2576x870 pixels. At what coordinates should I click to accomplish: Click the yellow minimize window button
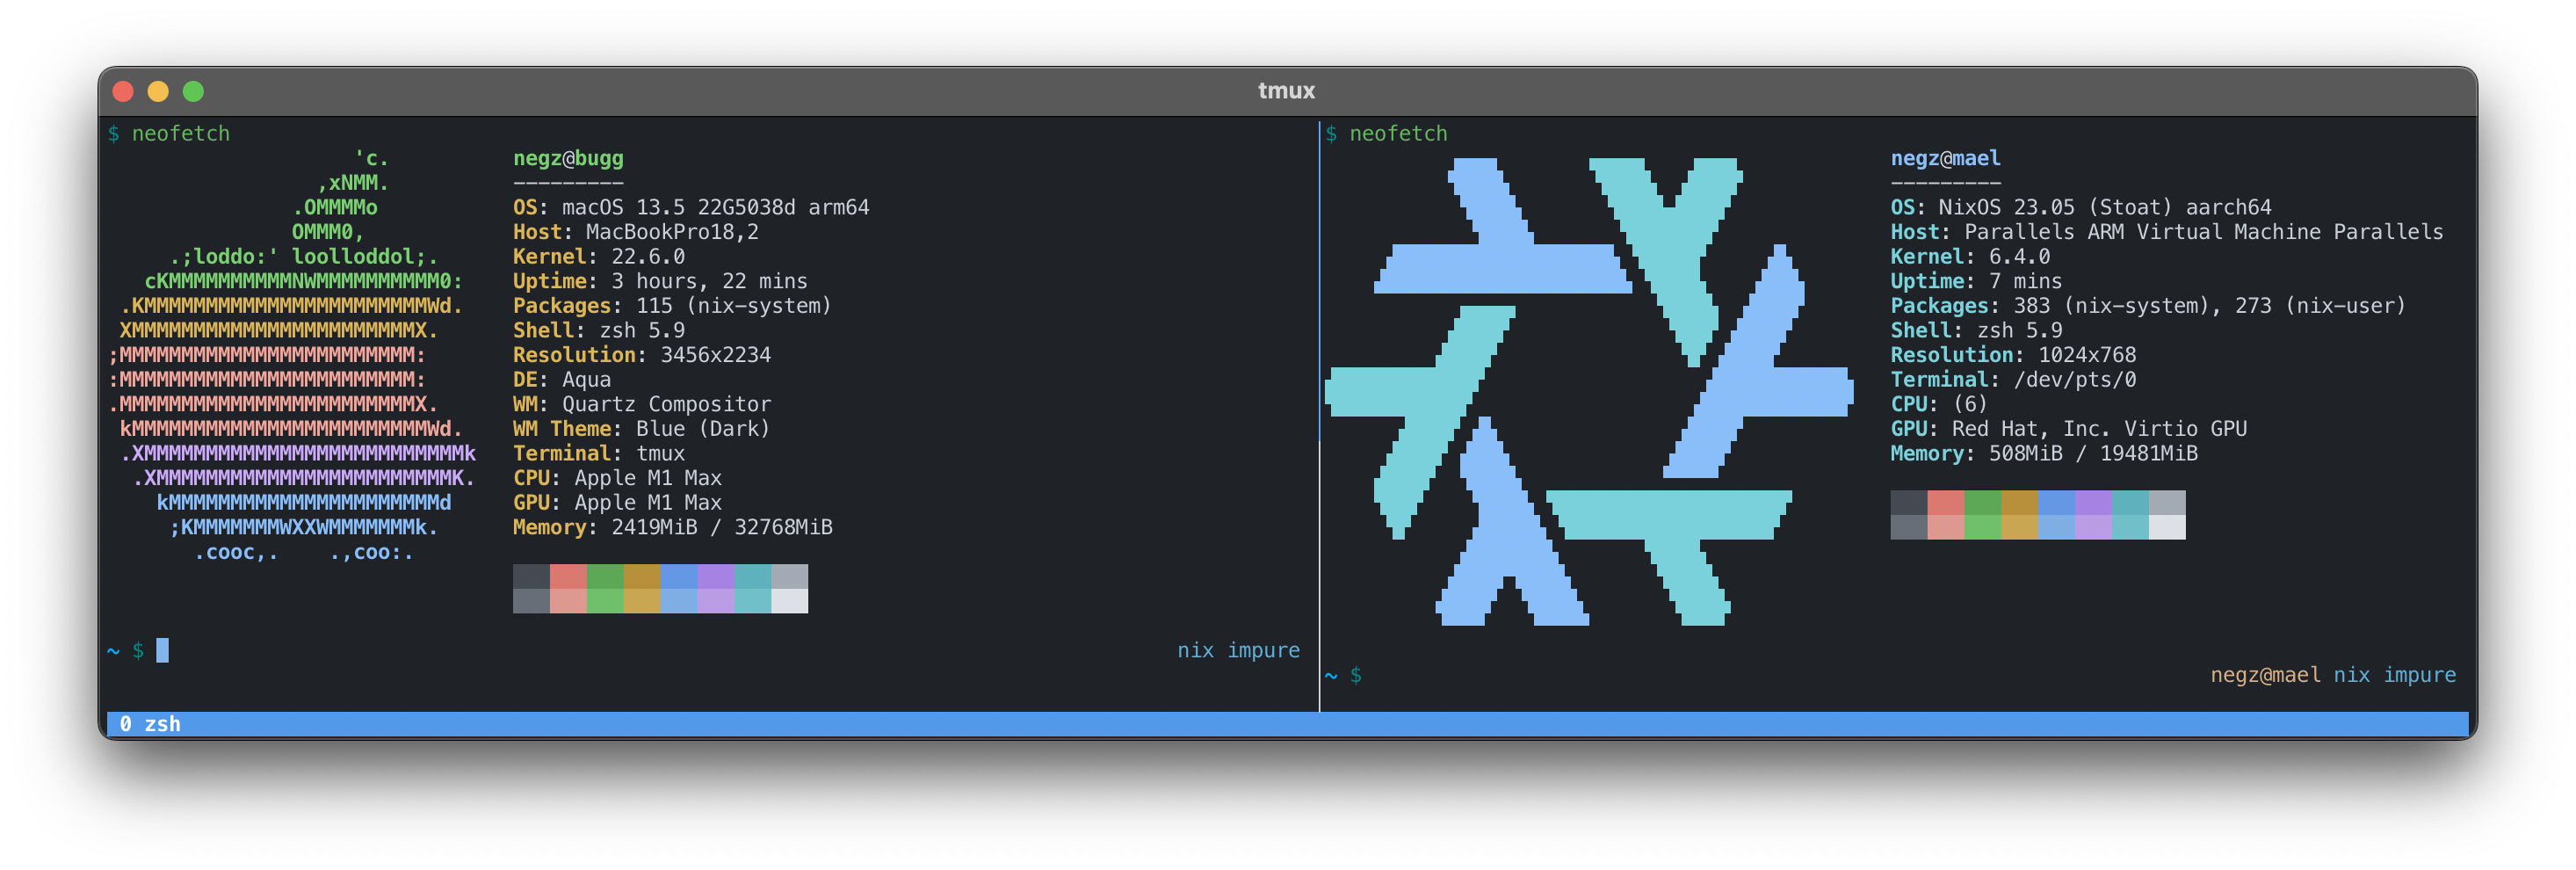[158, 91]
